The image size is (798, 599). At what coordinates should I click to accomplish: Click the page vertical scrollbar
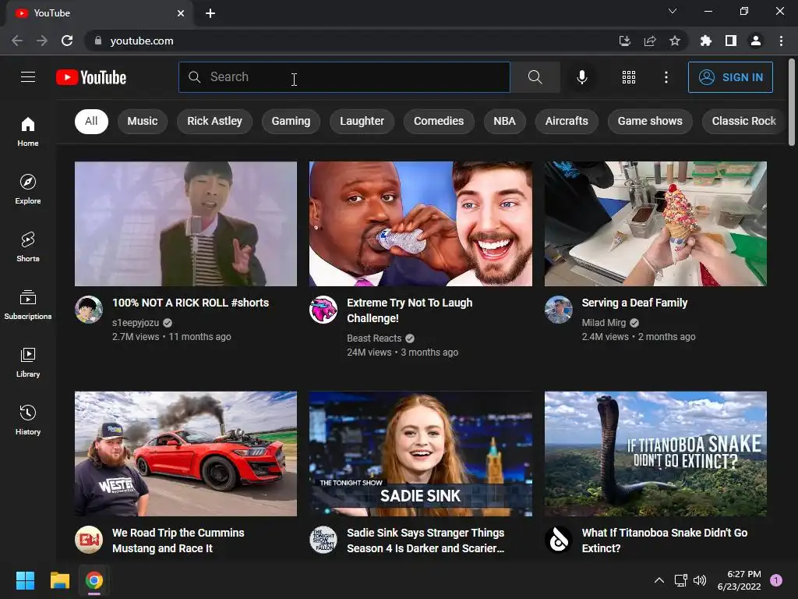(x=792, y=102)
